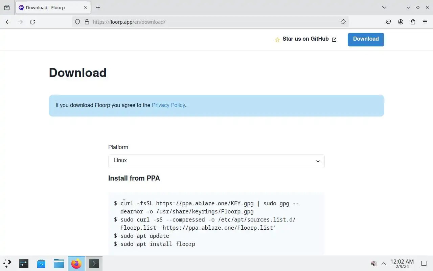Click the yellow star icon near GitHub
The height and width of the screenshot is (271, 433).
(x=277, y=40)
